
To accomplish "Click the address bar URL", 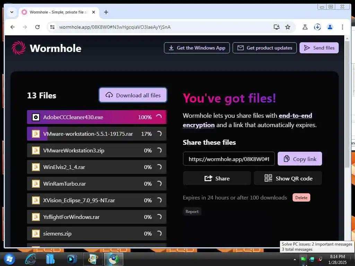I will coord(115,27).
